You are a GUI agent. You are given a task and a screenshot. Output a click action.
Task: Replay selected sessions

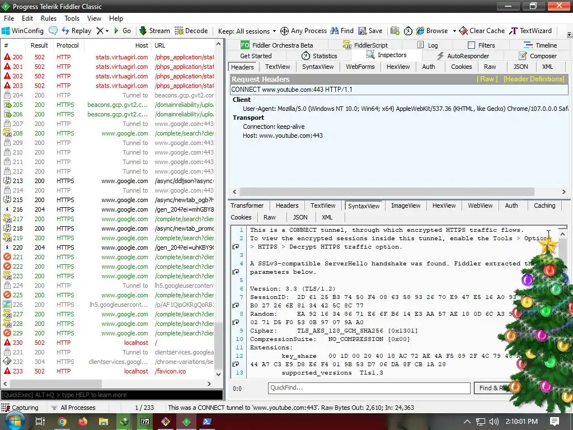coord(76,31)
